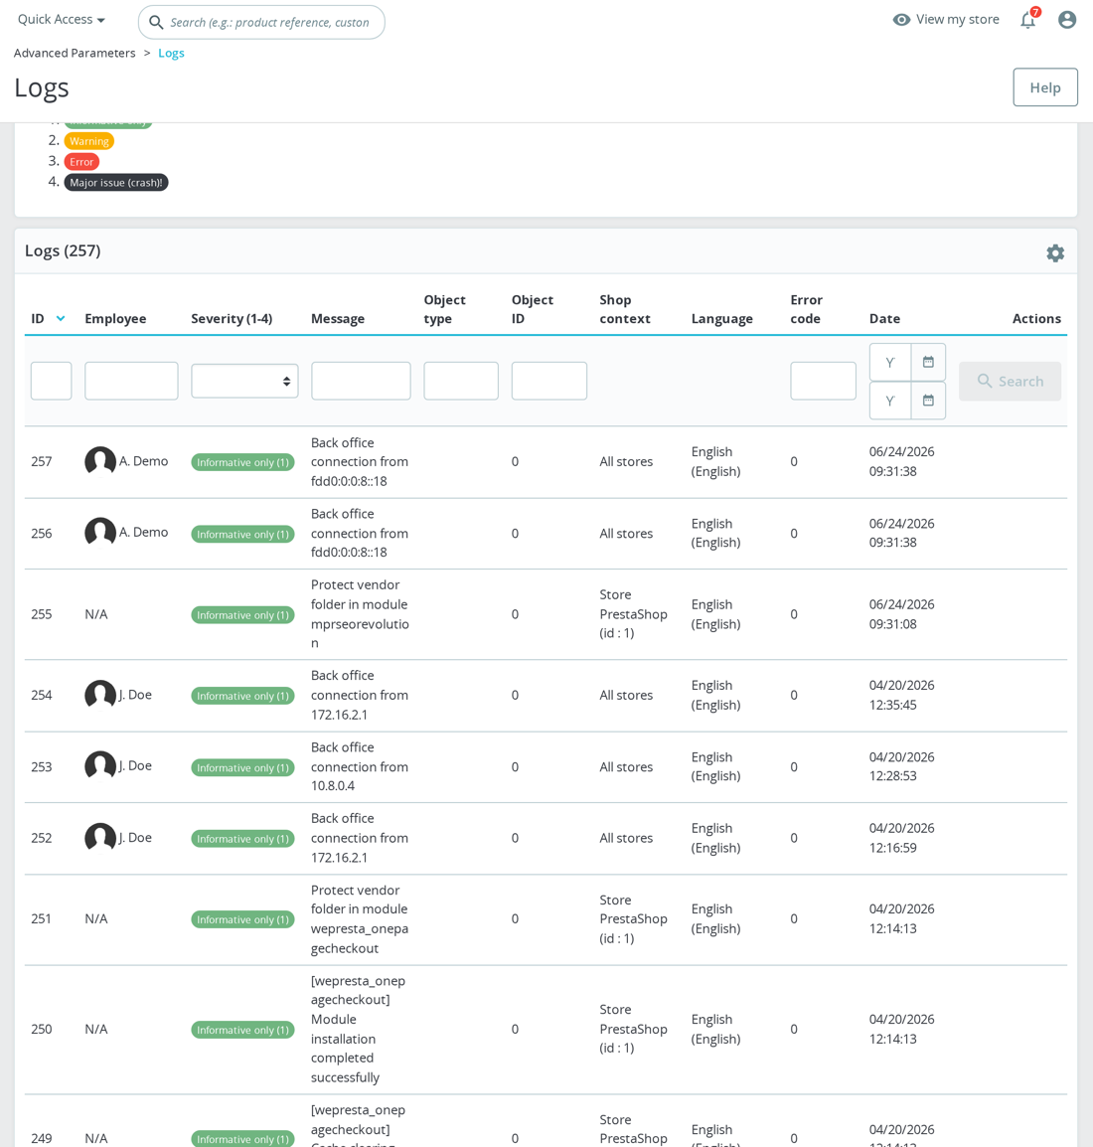Click date 04/20/2026 12:35:45
The width and height of the screenshot is (1093, 1147).
click(x=902, y=695)
